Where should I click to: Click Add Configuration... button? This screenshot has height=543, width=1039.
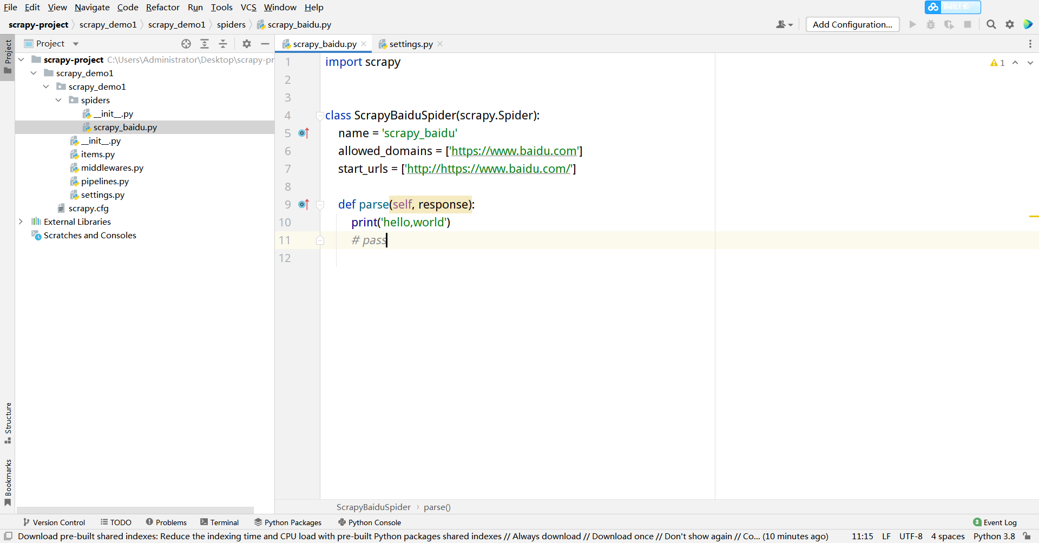[x=852, y=24]
